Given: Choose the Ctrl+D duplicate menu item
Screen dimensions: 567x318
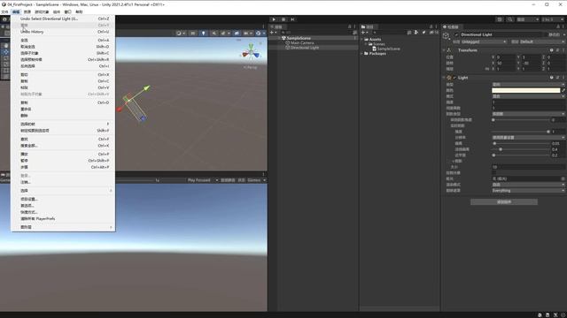Looking at the screenshot, I should (x=63, y=102).
